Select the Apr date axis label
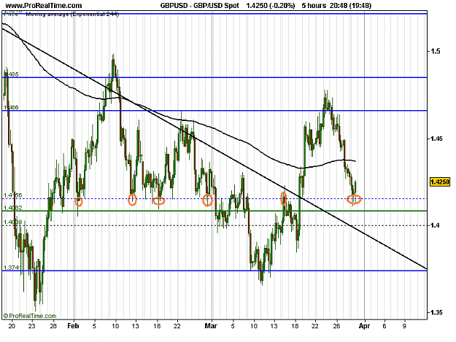The width and height of the screenshot is (456, 342). [x=364, y=326]
